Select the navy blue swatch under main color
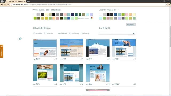171x96 pixels. click(72, 14)
